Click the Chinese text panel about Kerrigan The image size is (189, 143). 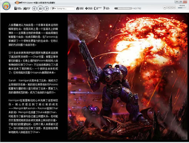(x=33, y=79)
